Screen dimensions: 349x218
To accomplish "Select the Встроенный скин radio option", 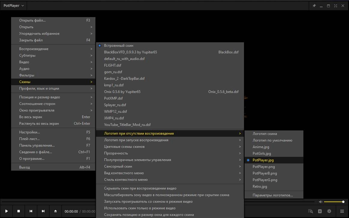I will click(170, 45).
